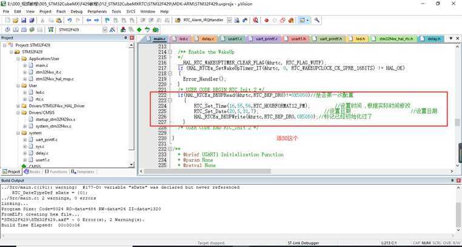Open the editor tab list dropdown arrow
Viewport: 462px width, 247px height.
(451, 39)
